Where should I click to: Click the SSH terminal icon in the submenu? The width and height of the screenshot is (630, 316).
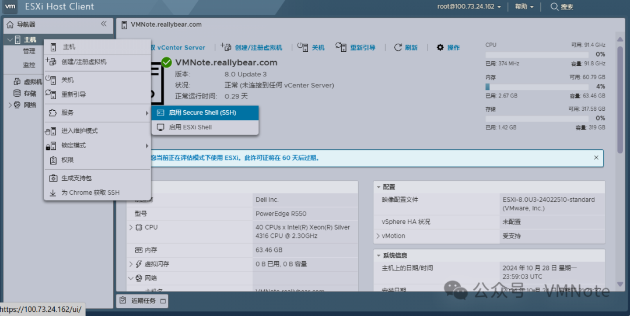161,113
